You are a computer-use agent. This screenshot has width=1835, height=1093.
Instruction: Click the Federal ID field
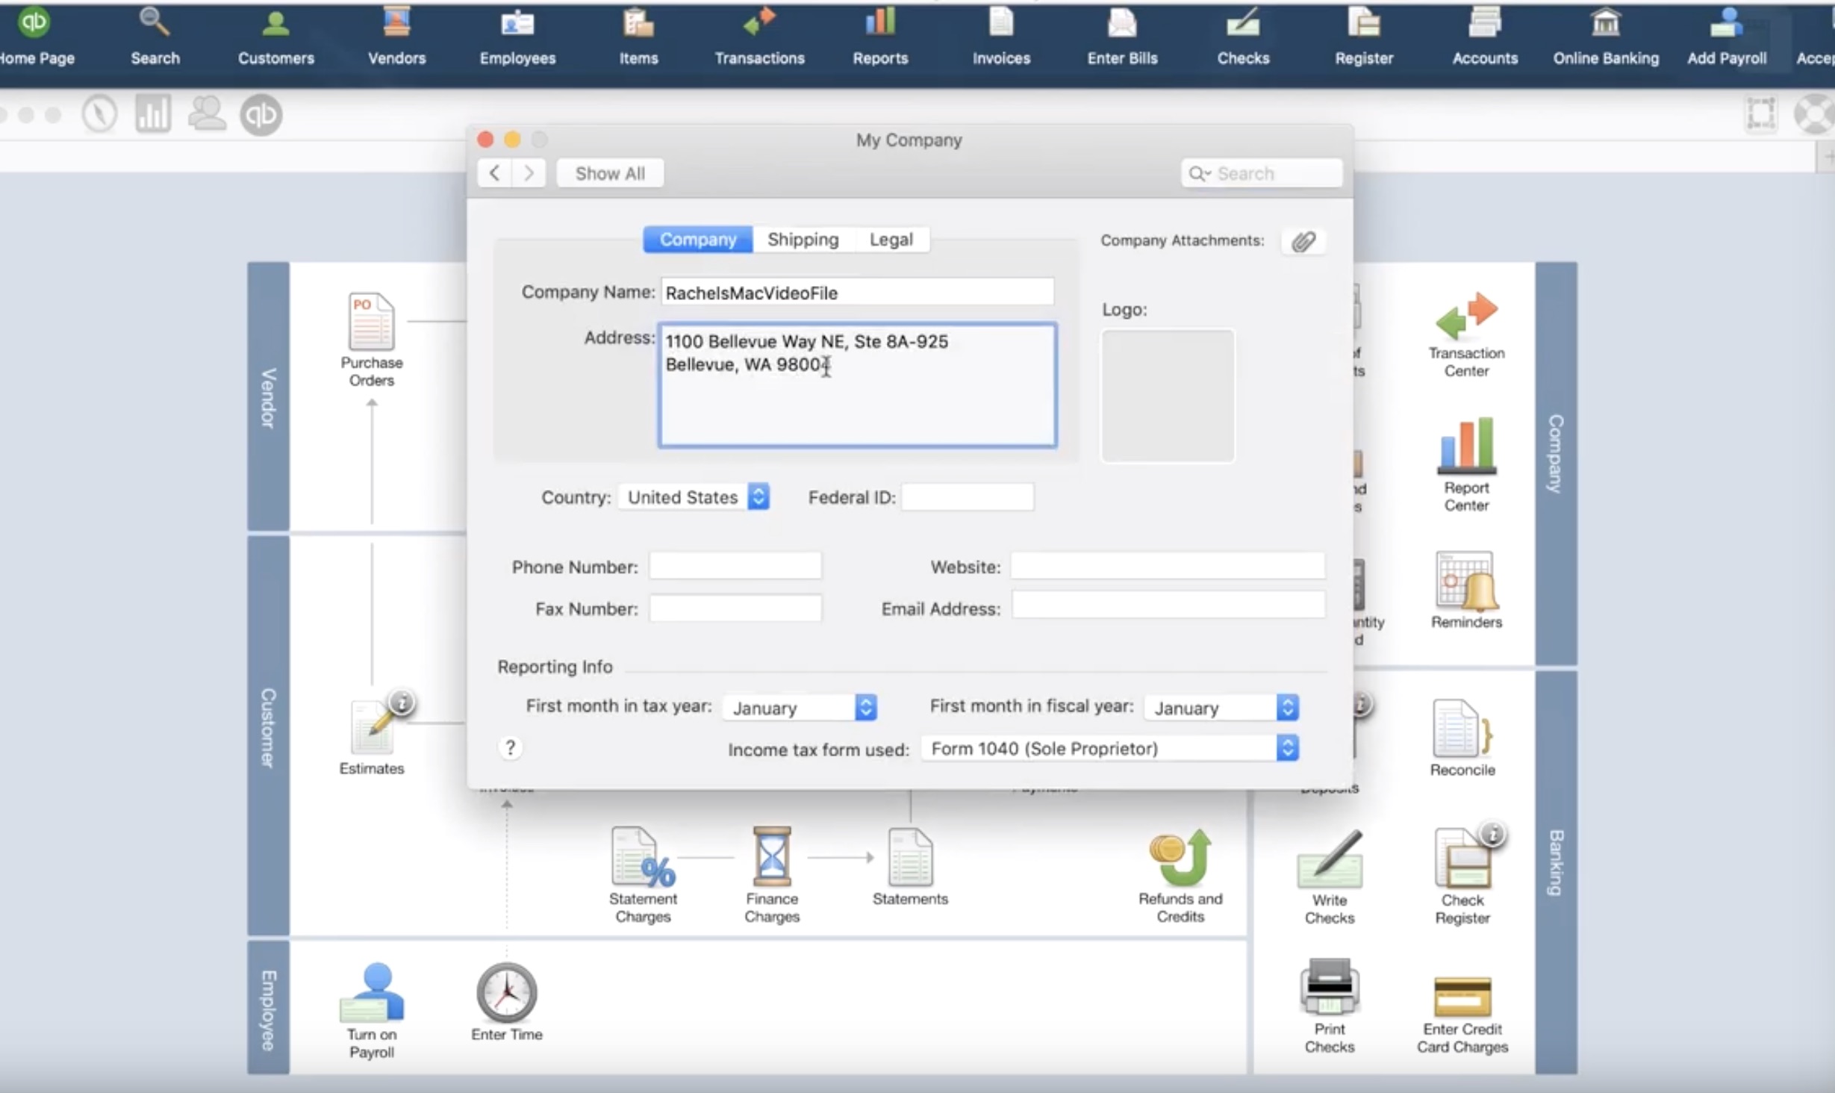click(x=968, y=497)
